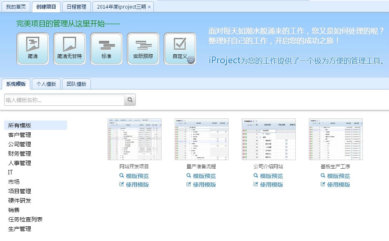The width and height of the screenshot is (389, 241).
Task: Go to the 日程管理 tab
Action: point(76,7)
